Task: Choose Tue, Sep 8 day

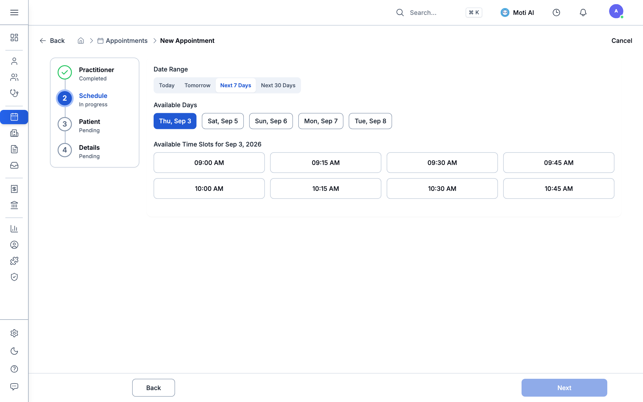Action: coord(370,121)
